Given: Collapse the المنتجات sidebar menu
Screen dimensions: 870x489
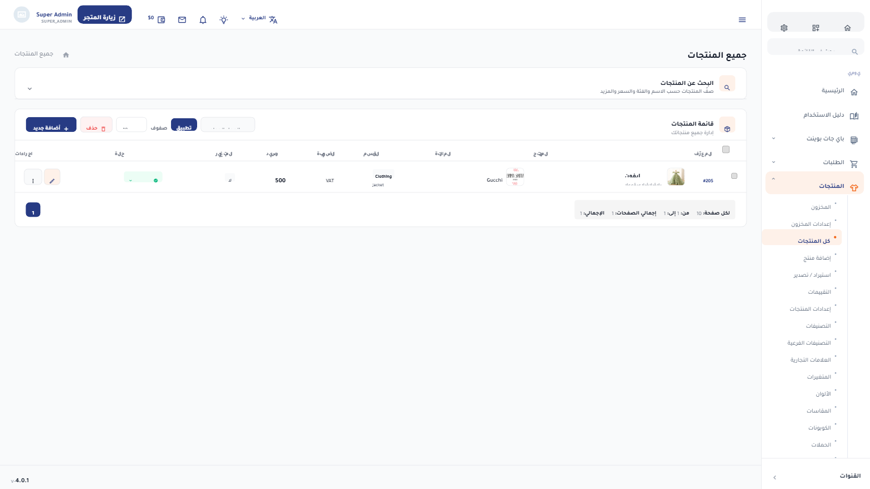Looking at the screenshot, I should [x=814, y=183].
